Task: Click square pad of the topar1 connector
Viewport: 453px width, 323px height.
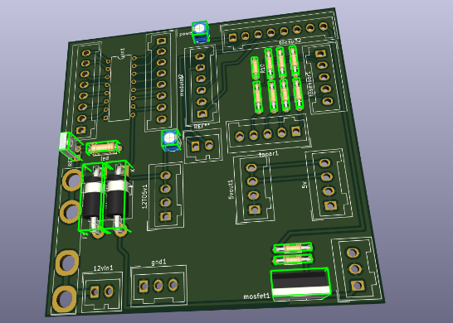Action: pos(296,131)
